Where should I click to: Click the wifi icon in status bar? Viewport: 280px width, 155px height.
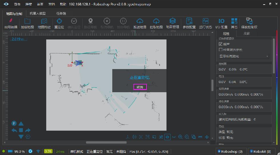[x=38, y=151]
